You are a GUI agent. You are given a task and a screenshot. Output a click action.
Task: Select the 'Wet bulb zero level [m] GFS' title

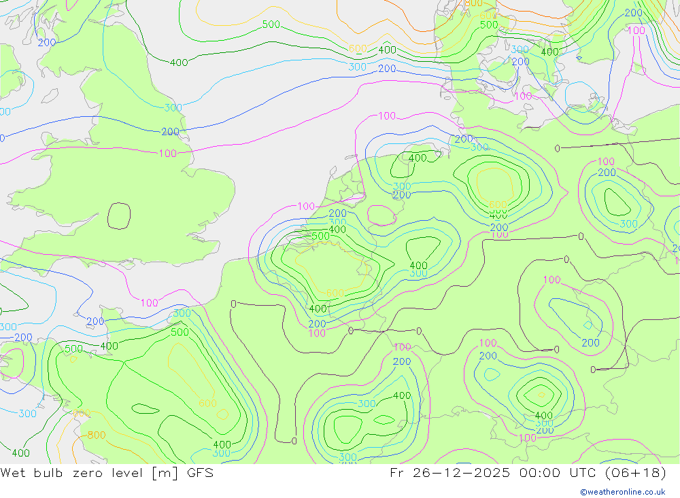107,472
